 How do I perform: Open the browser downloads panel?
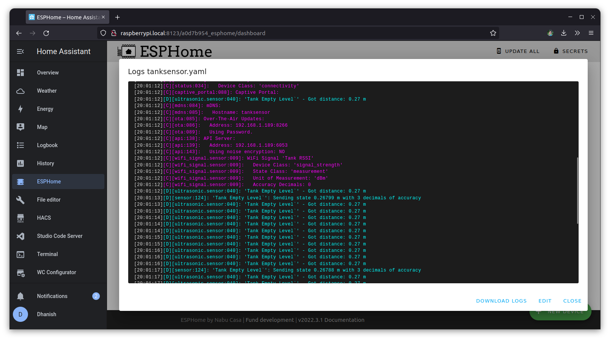pyautogui.click(x=563, y=33)
